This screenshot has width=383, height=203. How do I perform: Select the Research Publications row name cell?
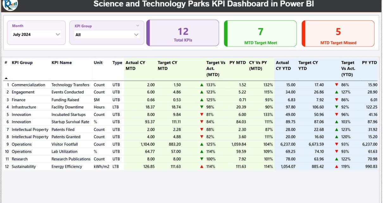pos(71,159)
